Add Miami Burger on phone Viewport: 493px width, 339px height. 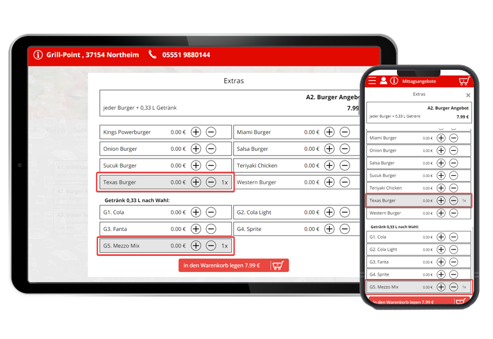[x=441, y=138]
